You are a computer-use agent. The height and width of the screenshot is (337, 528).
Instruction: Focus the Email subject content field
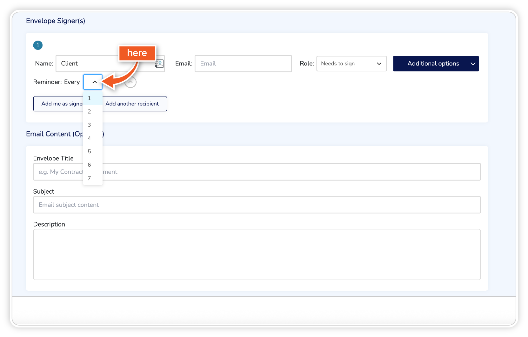[257, 205]
